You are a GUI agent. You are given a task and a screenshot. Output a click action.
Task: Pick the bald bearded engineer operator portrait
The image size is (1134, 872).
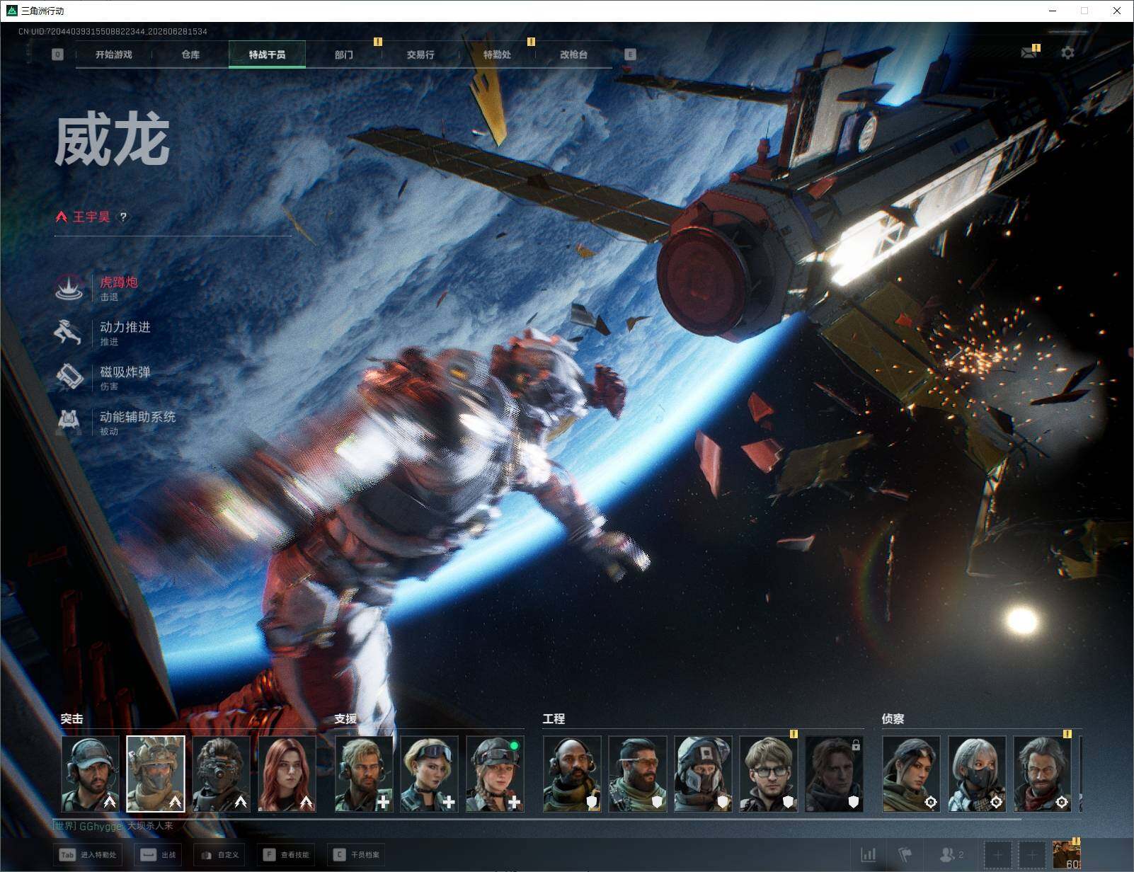[572, 774]
